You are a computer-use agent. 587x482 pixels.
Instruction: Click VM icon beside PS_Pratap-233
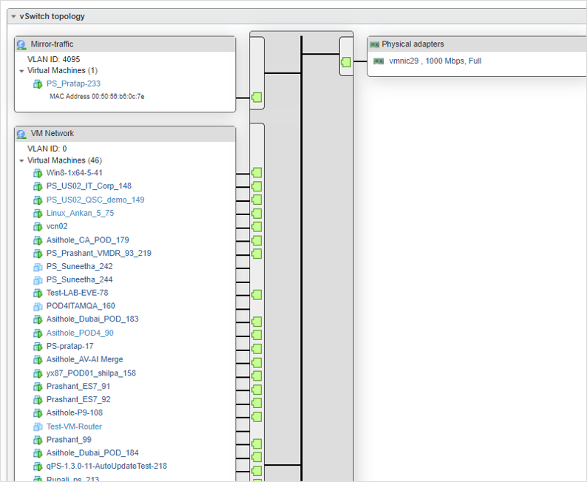click(38, 84)
